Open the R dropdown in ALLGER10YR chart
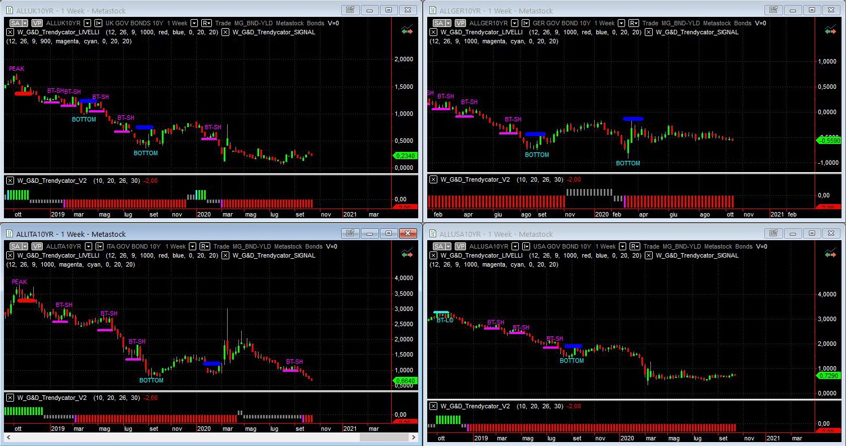Screen dimensions: 846x446 pos(634,23)
